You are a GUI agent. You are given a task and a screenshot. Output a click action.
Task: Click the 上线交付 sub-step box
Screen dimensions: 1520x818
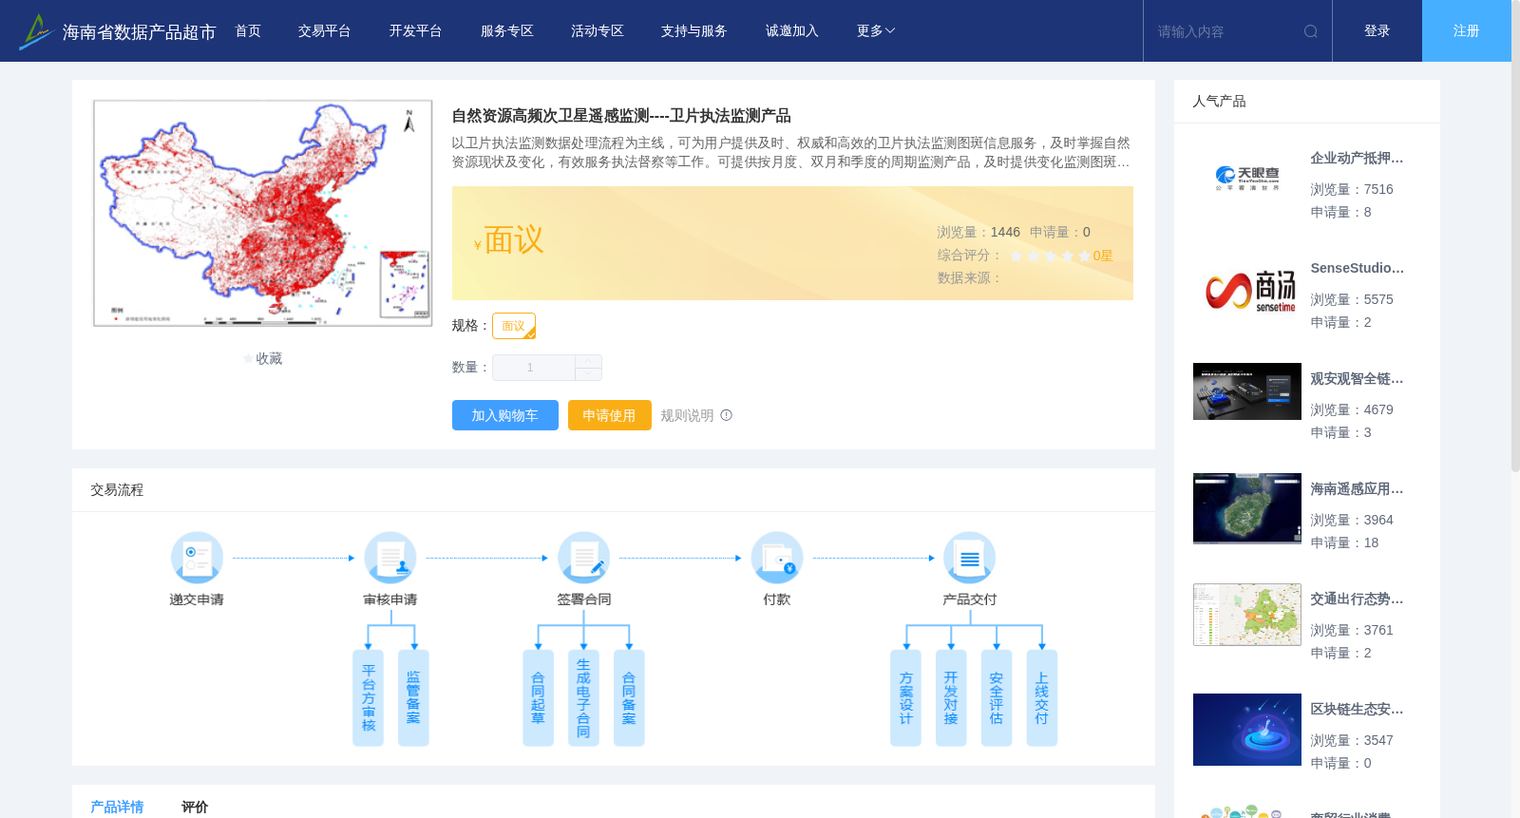1042,698
